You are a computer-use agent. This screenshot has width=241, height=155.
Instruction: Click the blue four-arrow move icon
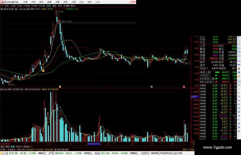[x=239, y=72]
